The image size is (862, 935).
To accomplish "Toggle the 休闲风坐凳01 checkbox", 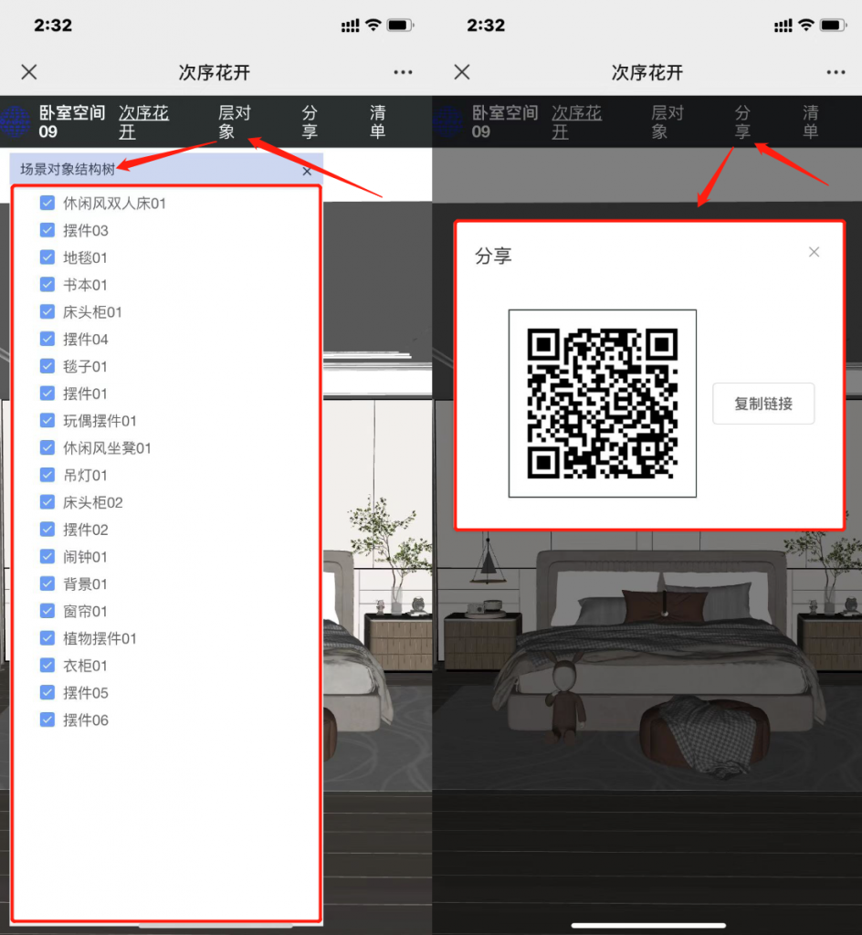I will click(x=47, y=447).
